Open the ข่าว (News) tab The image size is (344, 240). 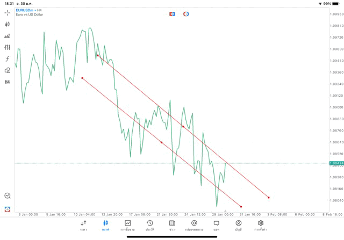coord(172,225)
